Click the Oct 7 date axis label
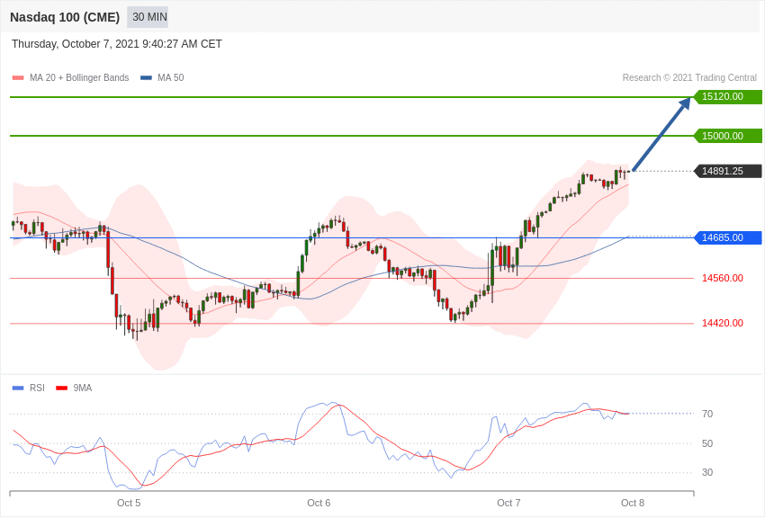The height and width of the screenshot is (518, 765). pyautogui.click(x=508, y=503)
